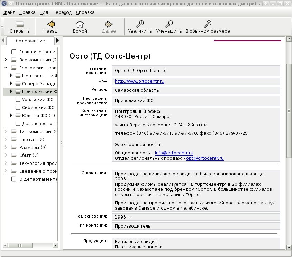The width and height of the screenshot is (292, 257).
Task: Expand the Тип компании tree node
Action: (x=6, y=131)
